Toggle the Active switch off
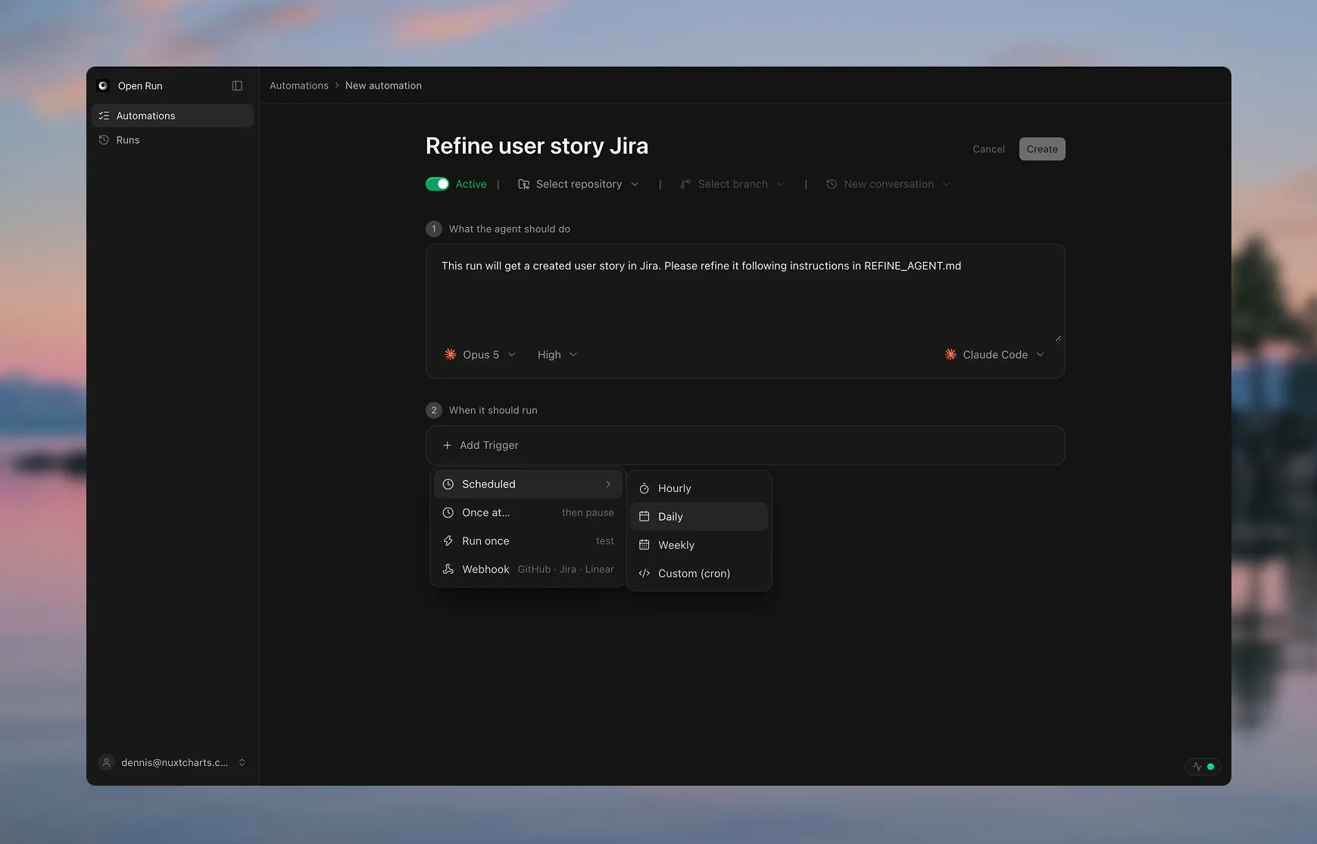1317x844 pixels. pos(437,184)
